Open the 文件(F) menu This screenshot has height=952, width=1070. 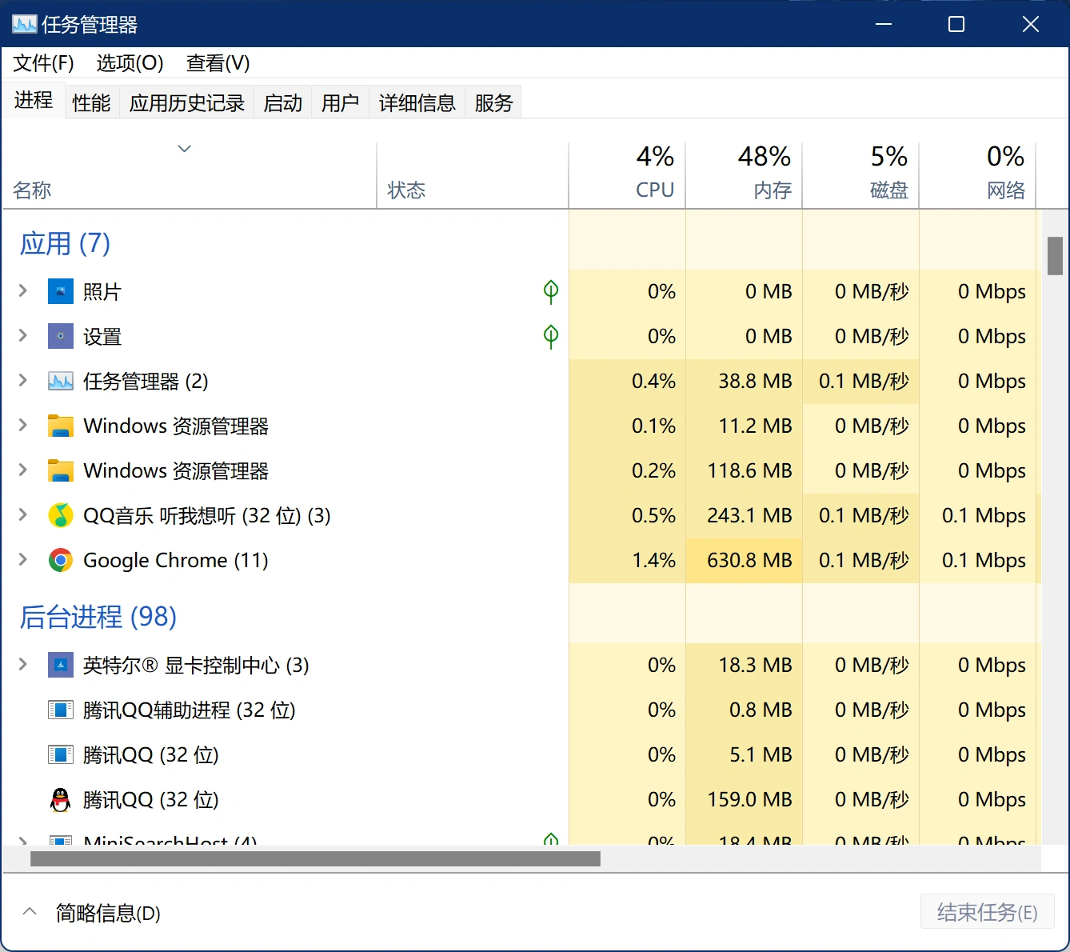click(x=44, y=63)
